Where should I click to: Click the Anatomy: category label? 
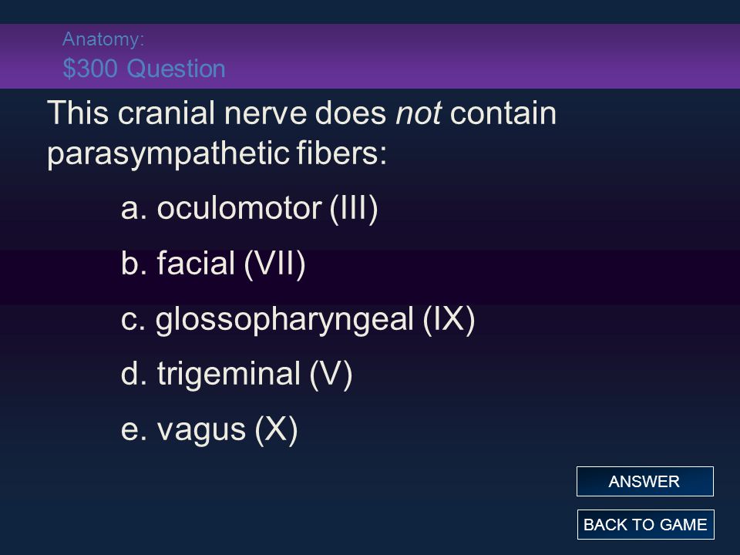(x=103, y=39)
